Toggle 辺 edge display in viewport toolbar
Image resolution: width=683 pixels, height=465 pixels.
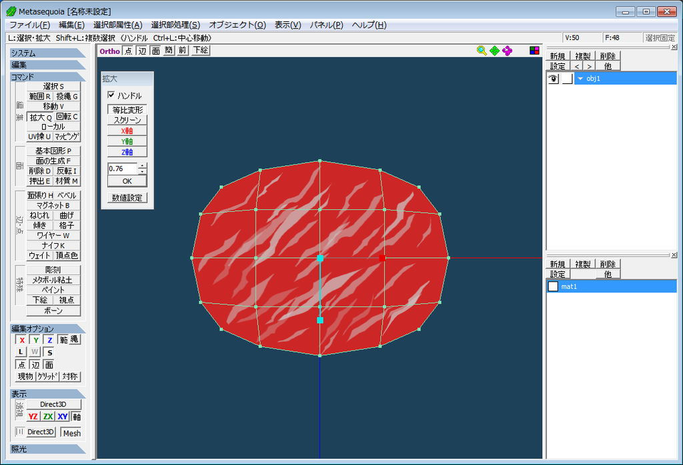(142, 51)
